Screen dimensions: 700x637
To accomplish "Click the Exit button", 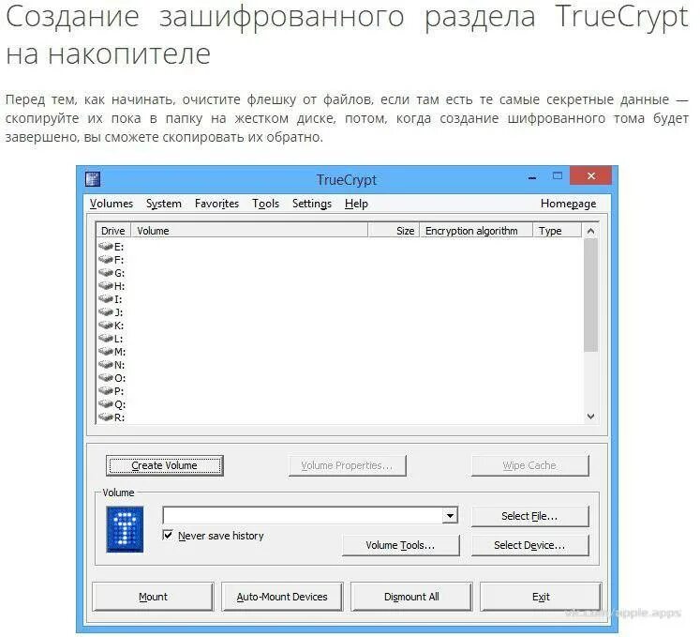I will click(541, 597).
